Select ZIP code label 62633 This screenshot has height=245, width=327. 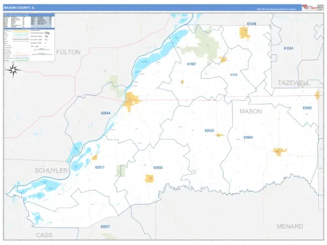coord(209,131)
